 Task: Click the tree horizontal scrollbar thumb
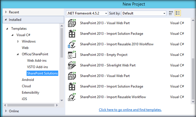pyautogui.click(x=31, y=105)
